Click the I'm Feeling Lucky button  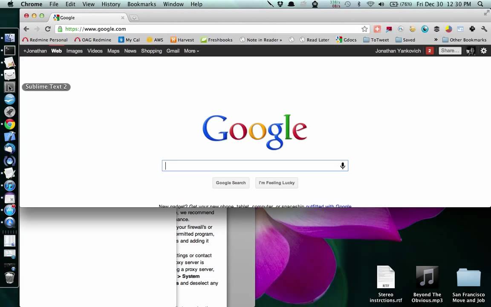tap(277, 182)
